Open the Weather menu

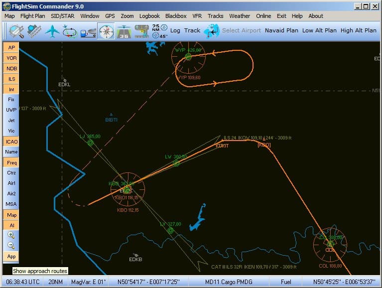(x=240, y=16)
